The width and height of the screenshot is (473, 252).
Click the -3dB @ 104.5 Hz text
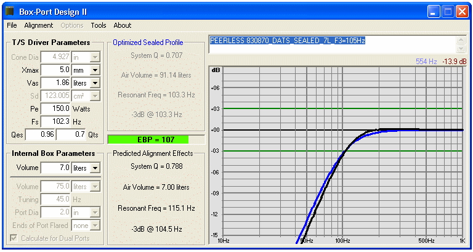tap(156, 229)
